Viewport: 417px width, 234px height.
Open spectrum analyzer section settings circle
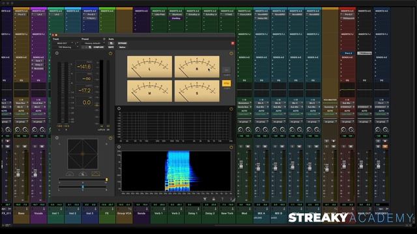point(119,109)
